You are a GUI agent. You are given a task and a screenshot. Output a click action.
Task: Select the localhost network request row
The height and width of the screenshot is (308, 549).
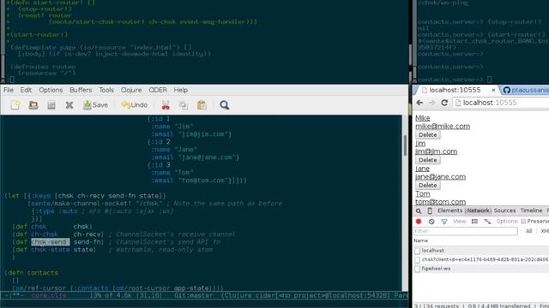point(481,251)
